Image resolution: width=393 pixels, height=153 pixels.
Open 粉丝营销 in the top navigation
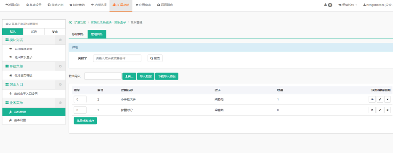tap(77, 5)
